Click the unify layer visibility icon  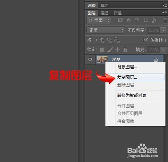tap(109, 40)
